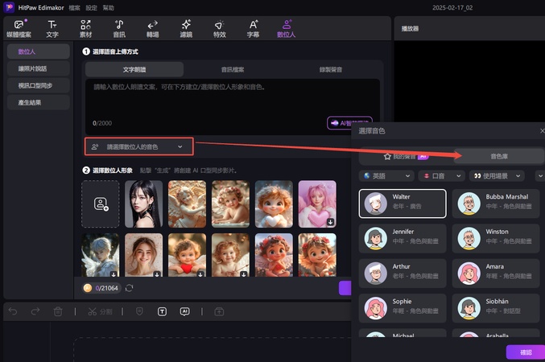Select 視訊口型同步 in the left sidebar
The width and height of the screenshot is (545, 362).
tap(38, 85)
